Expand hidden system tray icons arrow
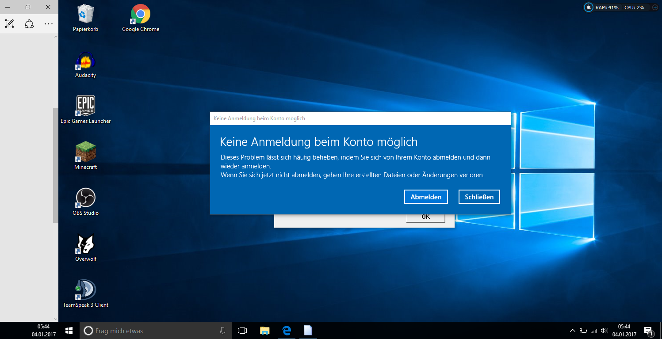The width and height of the screenshot is (662, 339). pos(572,331)
